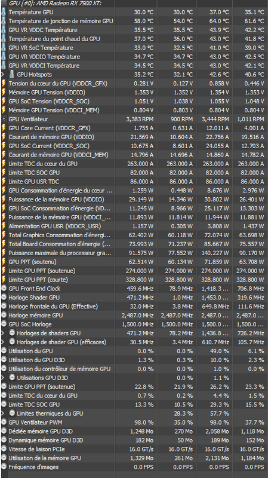Expand Horloges de shader GPU (efficaces) group
Image resolution: width=268 pixels, height=478 pixels.
click(3, 342)
